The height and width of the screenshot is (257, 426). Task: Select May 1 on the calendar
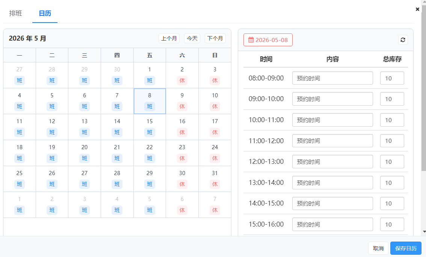point(150,75)
